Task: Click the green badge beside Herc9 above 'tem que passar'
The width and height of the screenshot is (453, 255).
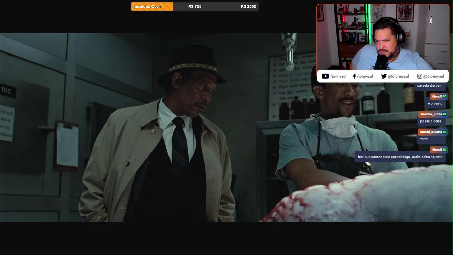Action: (445, 150)
